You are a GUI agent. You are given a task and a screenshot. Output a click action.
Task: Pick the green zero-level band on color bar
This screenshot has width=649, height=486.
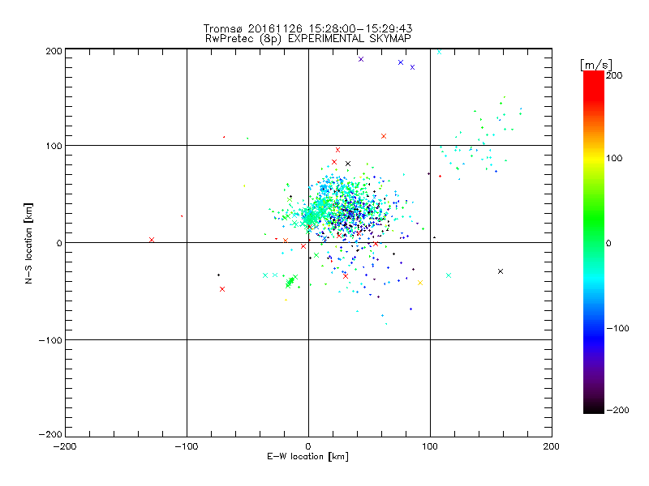pyautogui.click(x=593, y=242)
